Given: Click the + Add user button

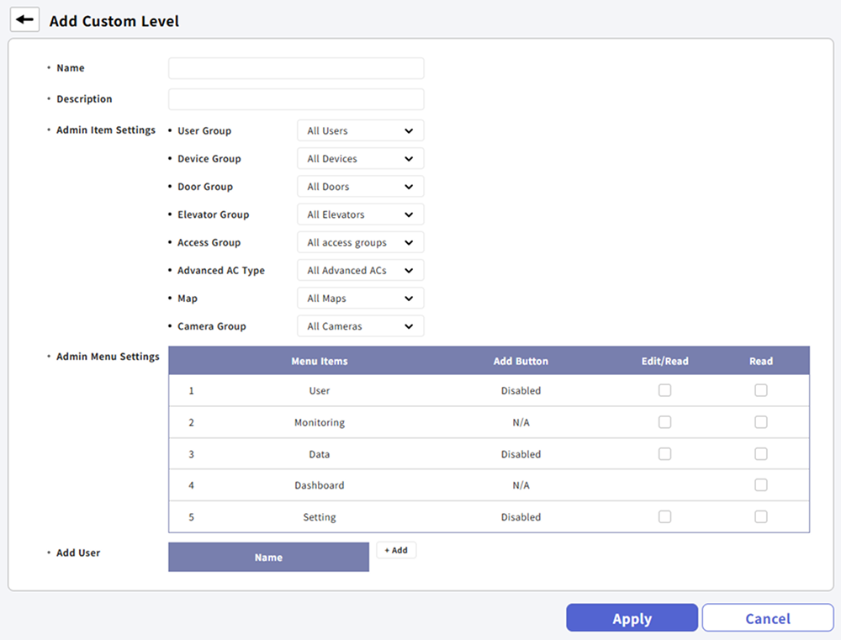Looking at the screenshot, I should [396, 551].
